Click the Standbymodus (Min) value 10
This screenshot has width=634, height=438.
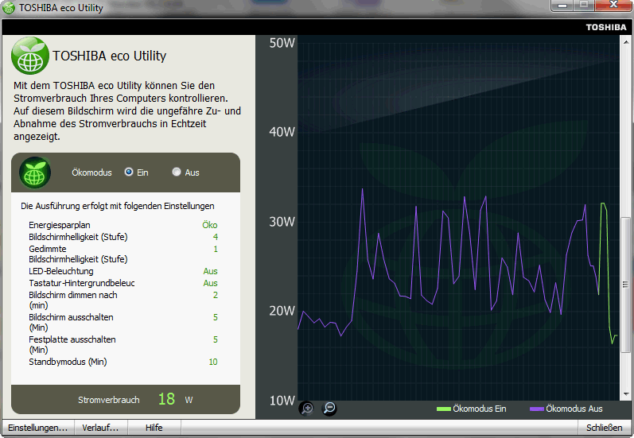click(213, 362)
